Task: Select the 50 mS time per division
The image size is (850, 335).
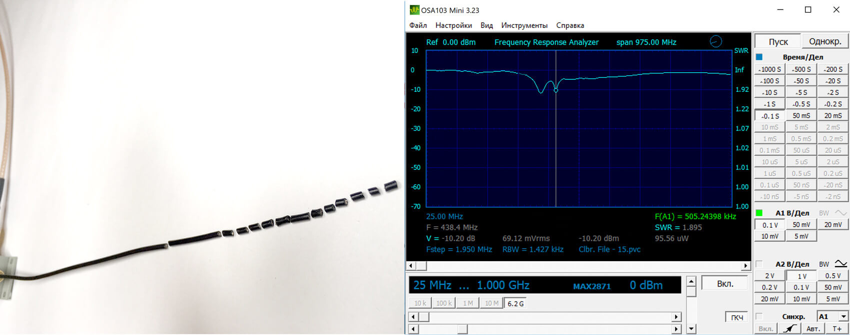Action: pyautogui.click(x=801, y=116)
